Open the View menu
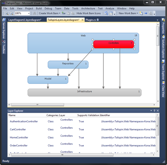Screen dimensions: 167x165 coord(20,8)
